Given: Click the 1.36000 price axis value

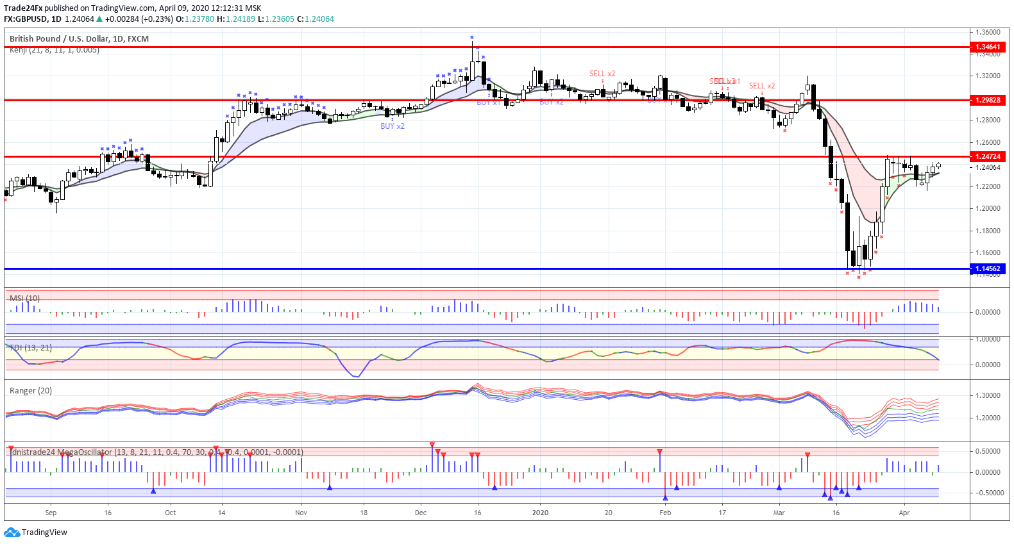Looking at the screenshot, I should click(988, 32).
